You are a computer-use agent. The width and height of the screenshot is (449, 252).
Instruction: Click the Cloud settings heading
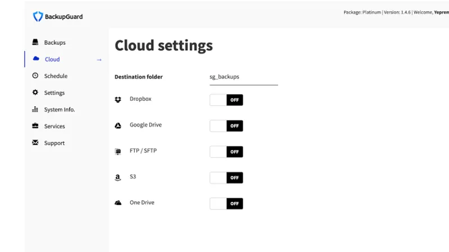click(164, 45)
